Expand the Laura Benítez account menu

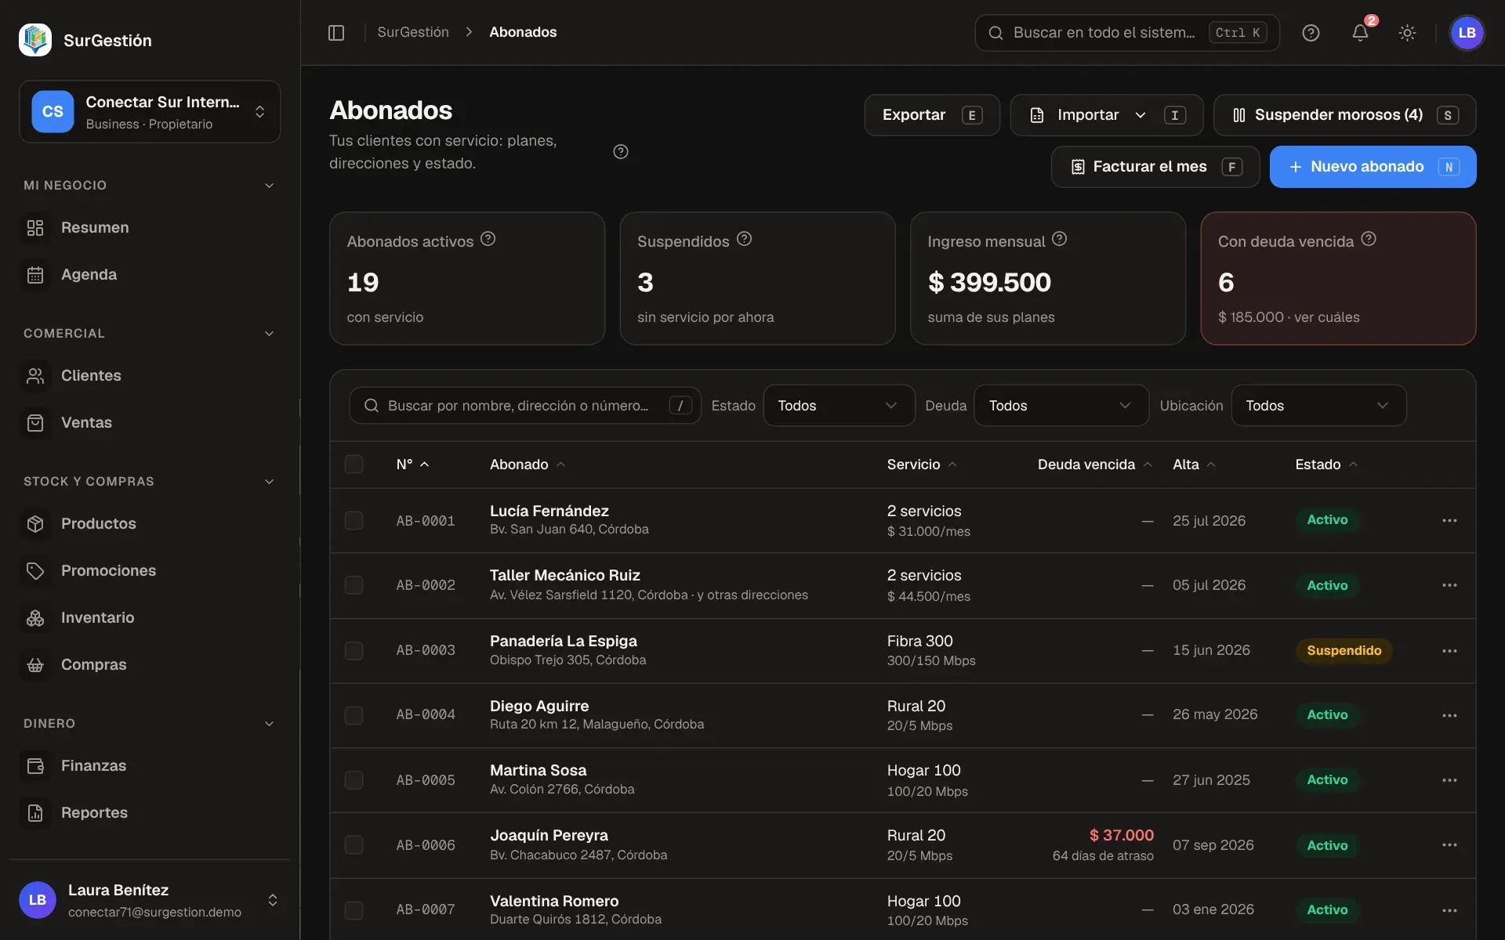pyautogui.click(x=150, y=900)
